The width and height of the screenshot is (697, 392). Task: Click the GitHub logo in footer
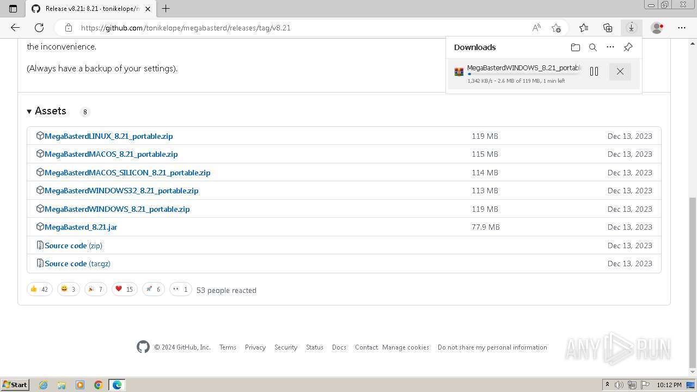[143, 347]
